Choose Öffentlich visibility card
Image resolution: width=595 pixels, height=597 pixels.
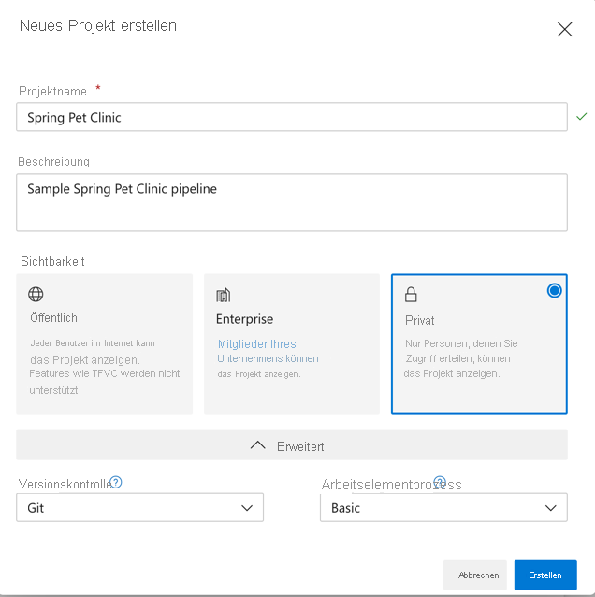click(104, 343)
